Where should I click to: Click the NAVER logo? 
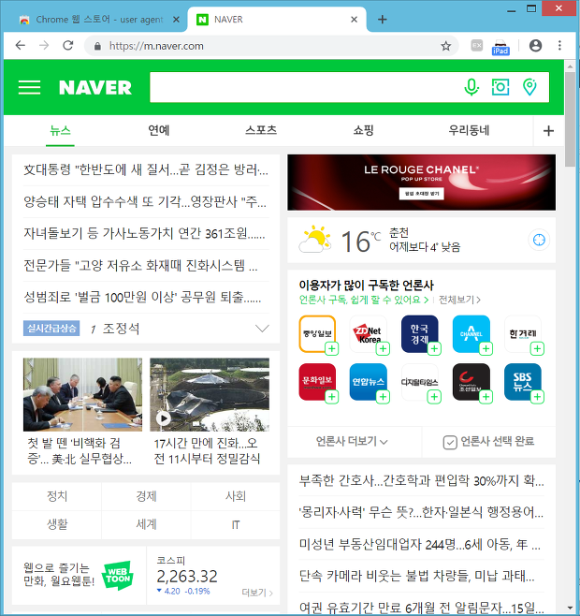click(x=95, y=88)
